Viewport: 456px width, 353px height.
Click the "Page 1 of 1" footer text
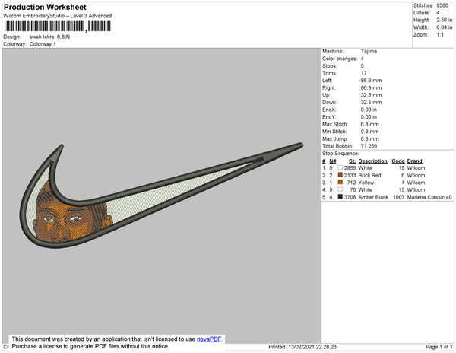pyautogui.click(x=439, y=347)
